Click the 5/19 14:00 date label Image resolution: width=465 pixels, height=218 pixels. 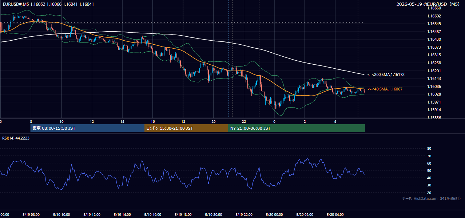122,215
